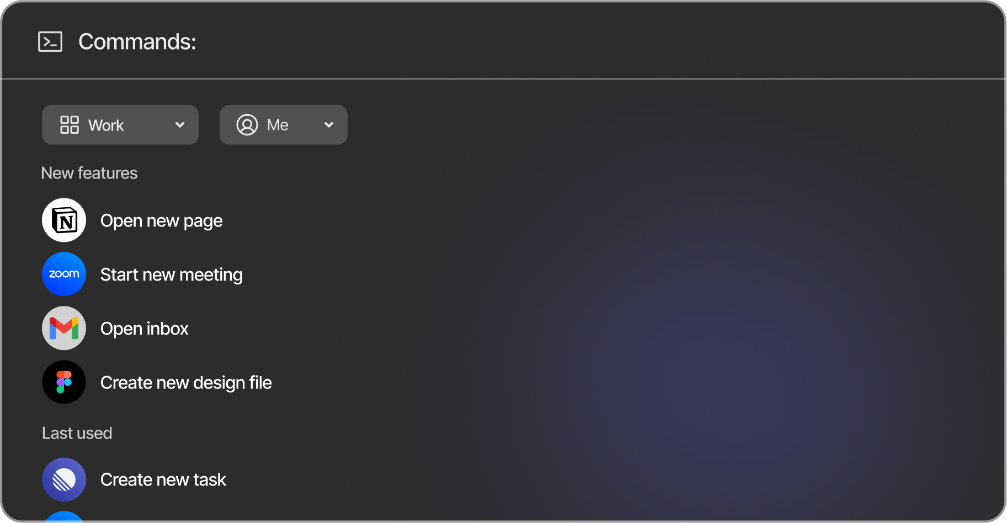The width and height of the screenshot is (1007, 523).
Task: Click the 'New features' section heading
Action: tap(89, 173)
